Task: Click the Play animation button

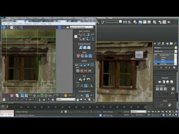Action: point(156,112)
